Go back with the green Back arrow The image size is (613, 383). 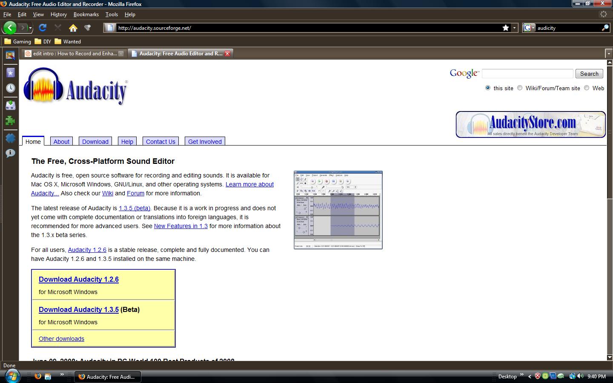click(x=10, y=28)
